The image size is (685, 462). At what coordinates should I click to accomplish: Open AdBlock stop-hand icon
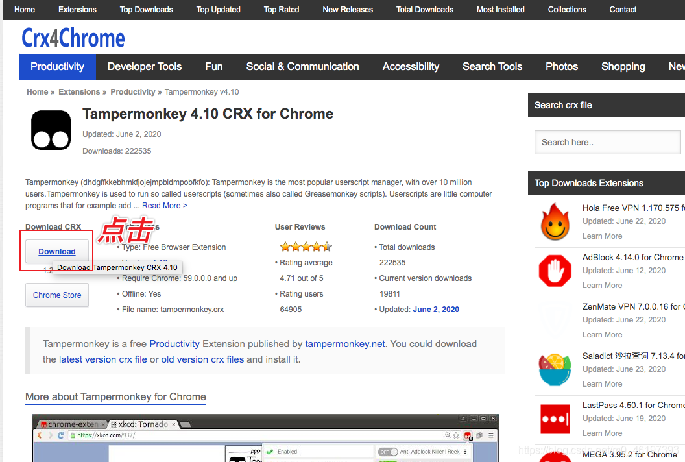[555, 271]
